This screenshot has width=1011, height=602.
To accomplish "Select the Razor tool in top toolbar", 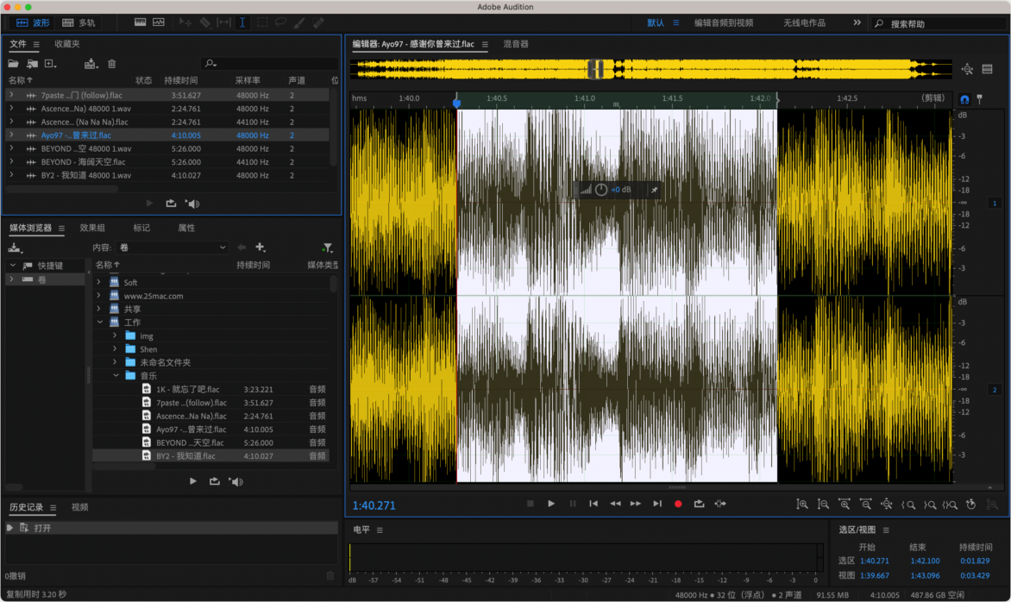I will (x=205, y=22).
